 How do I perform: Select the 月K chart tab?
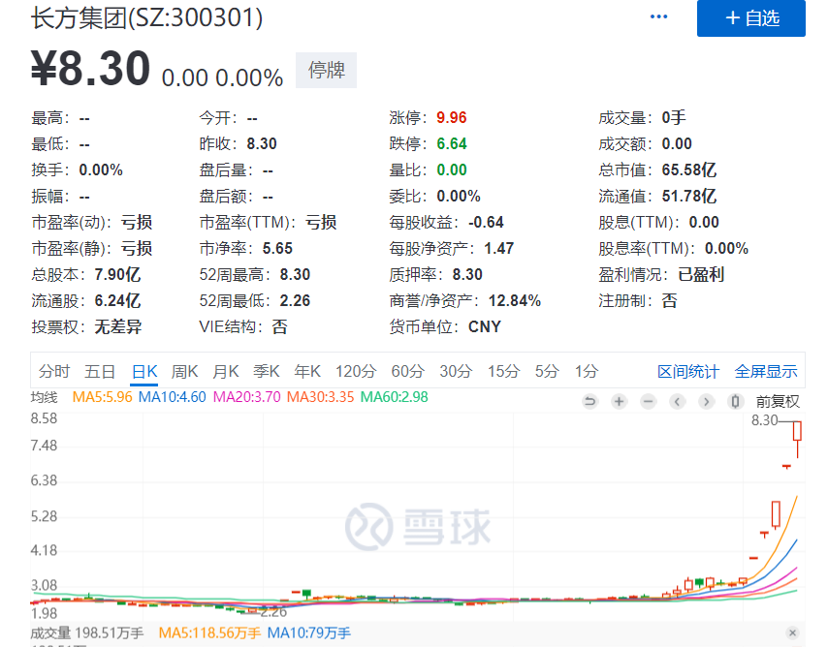(x=226, y=372)
